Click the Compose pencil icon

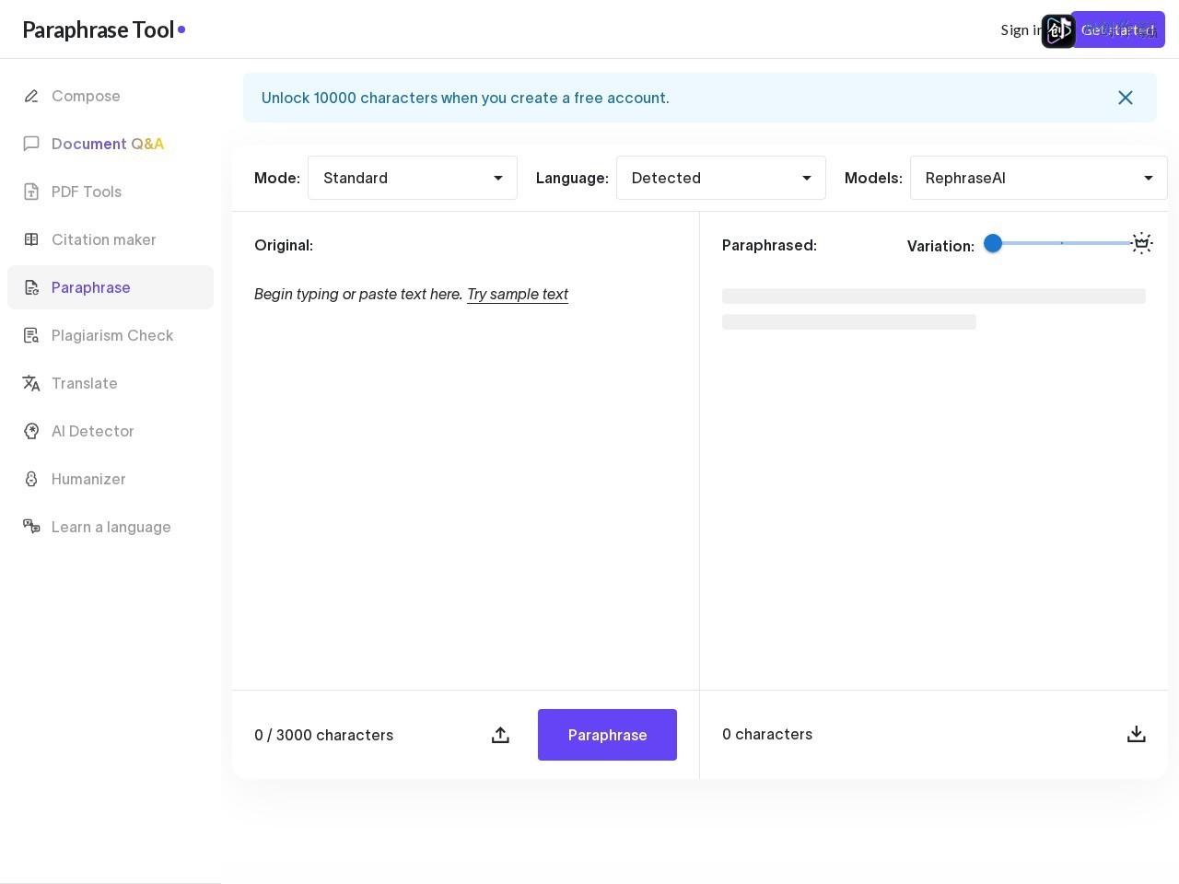pos(31,96)
